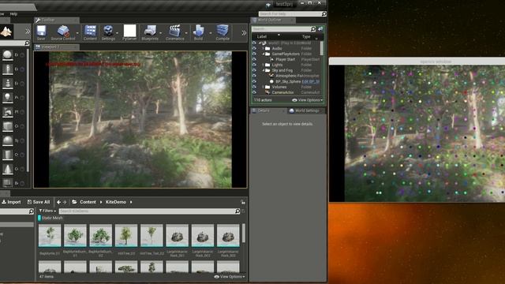Select the Empty Character capsule icon
505x284 pixels.
tap(7, 69)
